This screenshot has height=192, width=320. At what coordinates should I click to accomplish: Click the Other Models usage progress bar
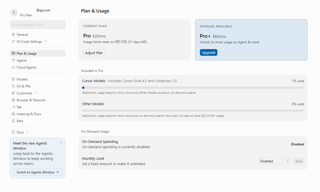click(x=193, y=111)
